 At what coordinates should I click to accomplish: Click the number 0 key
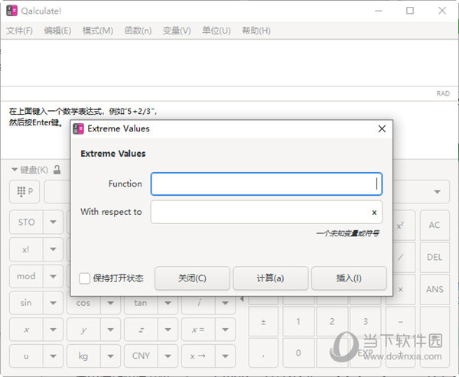point(298,353)
